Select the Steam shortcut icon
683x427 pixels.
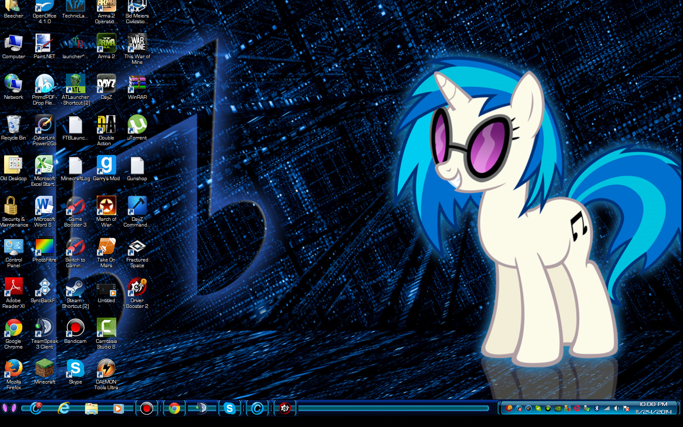75,293
